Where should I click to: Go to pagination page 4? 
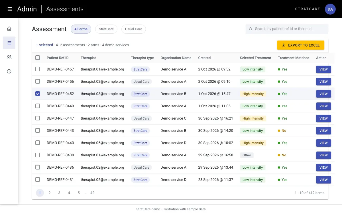click(x=69, y=193)
